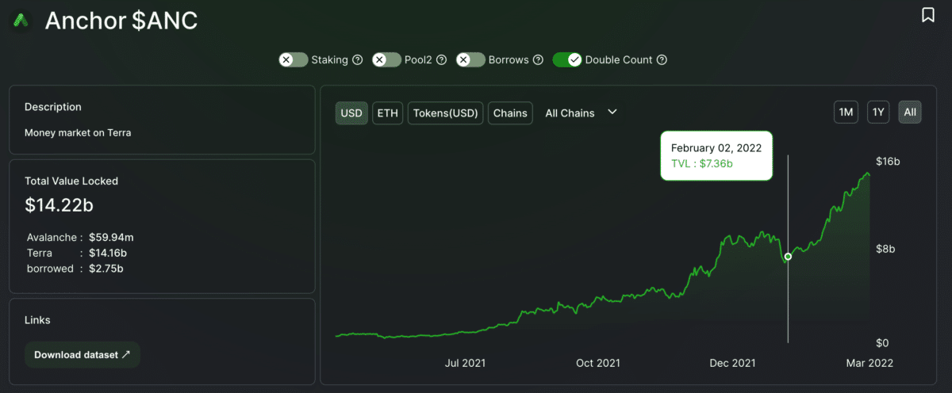Set chart range to 1M
This screenshot has height=393, width=952.
click(x=846, y=113)
